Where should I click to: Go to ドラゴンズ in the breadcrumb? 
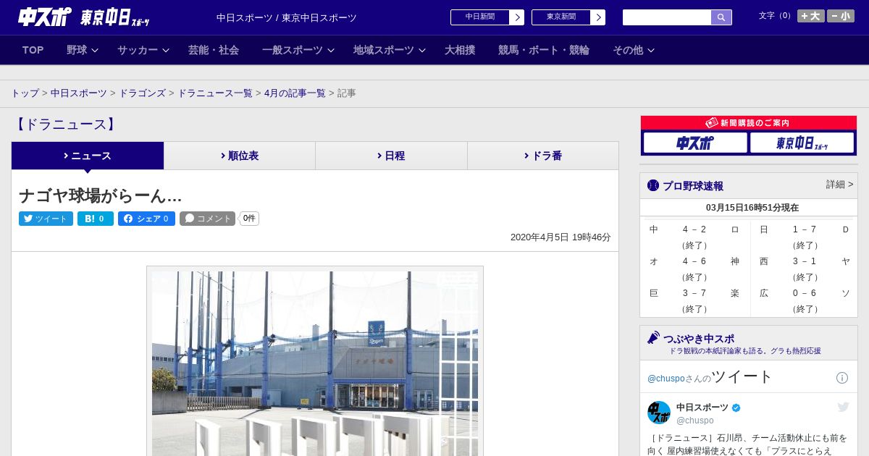(142, 93)
